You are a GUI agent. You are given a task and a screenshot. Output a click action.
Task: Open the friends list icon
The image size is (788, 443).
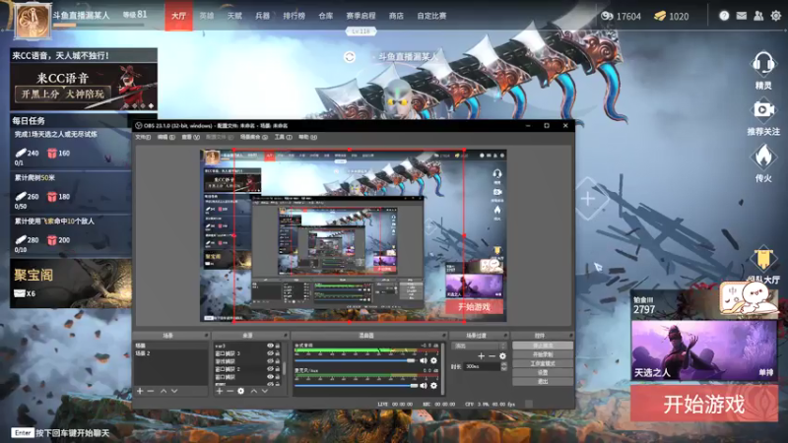[758, 16]
